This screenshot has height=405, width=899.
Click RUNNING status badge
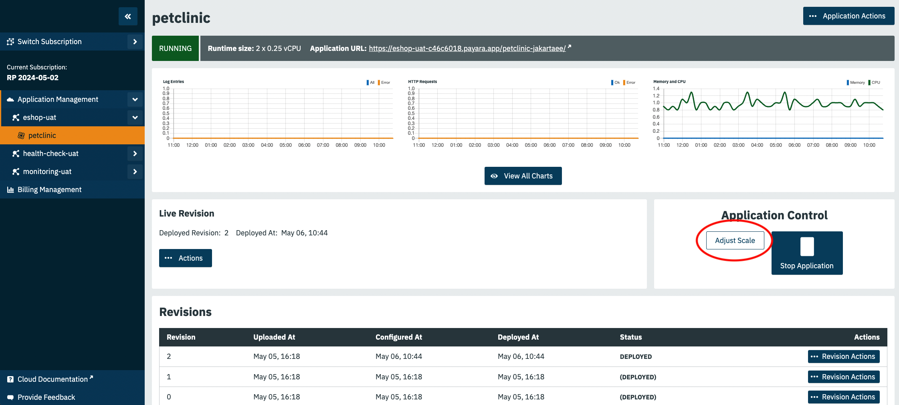(175, 49)
